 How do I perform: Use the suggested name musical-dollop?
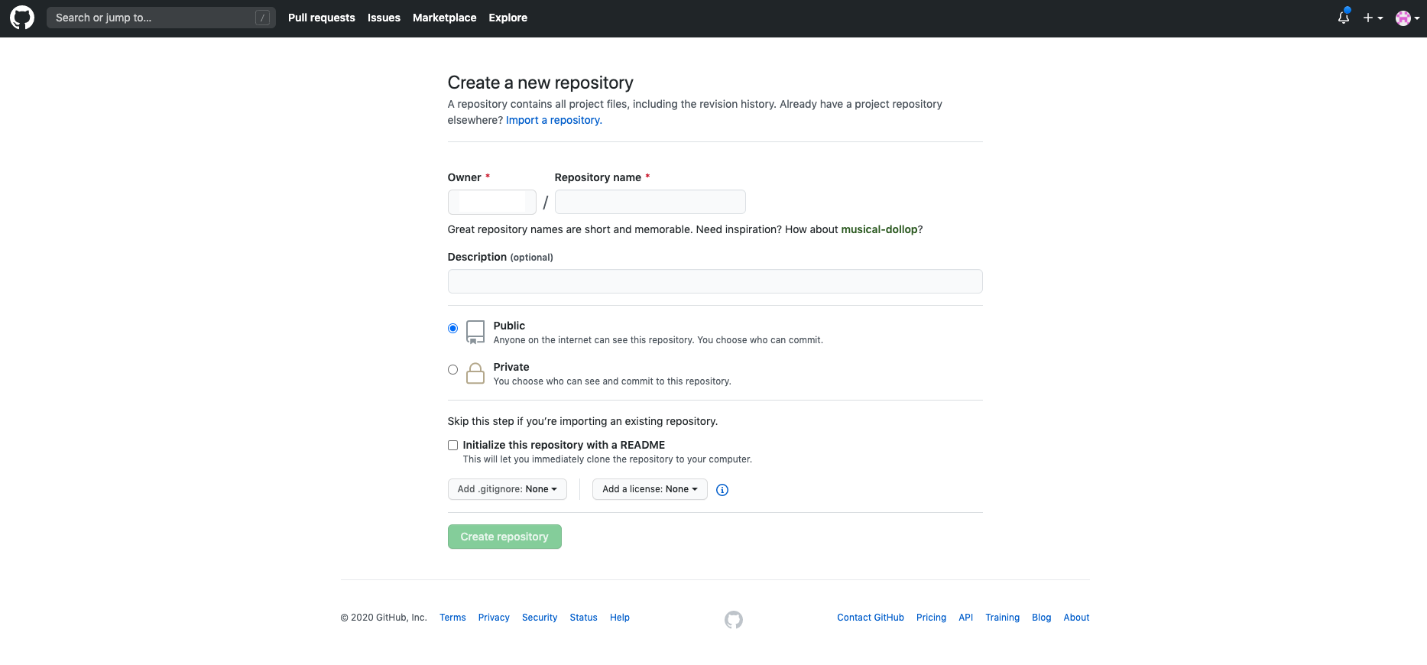[x=879, y=229]
